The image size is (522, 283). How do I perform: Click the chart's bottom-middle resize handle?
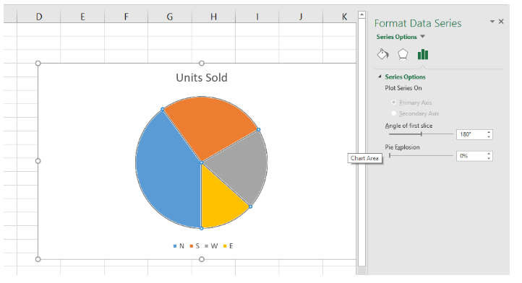pos(202,259)
